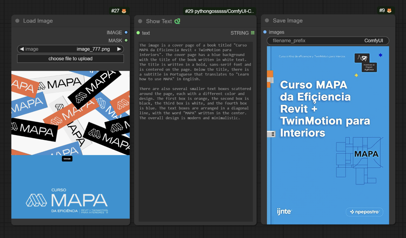Click the generated book cover output image
This screenshot has height=238, width=406.
coord(328,135)
